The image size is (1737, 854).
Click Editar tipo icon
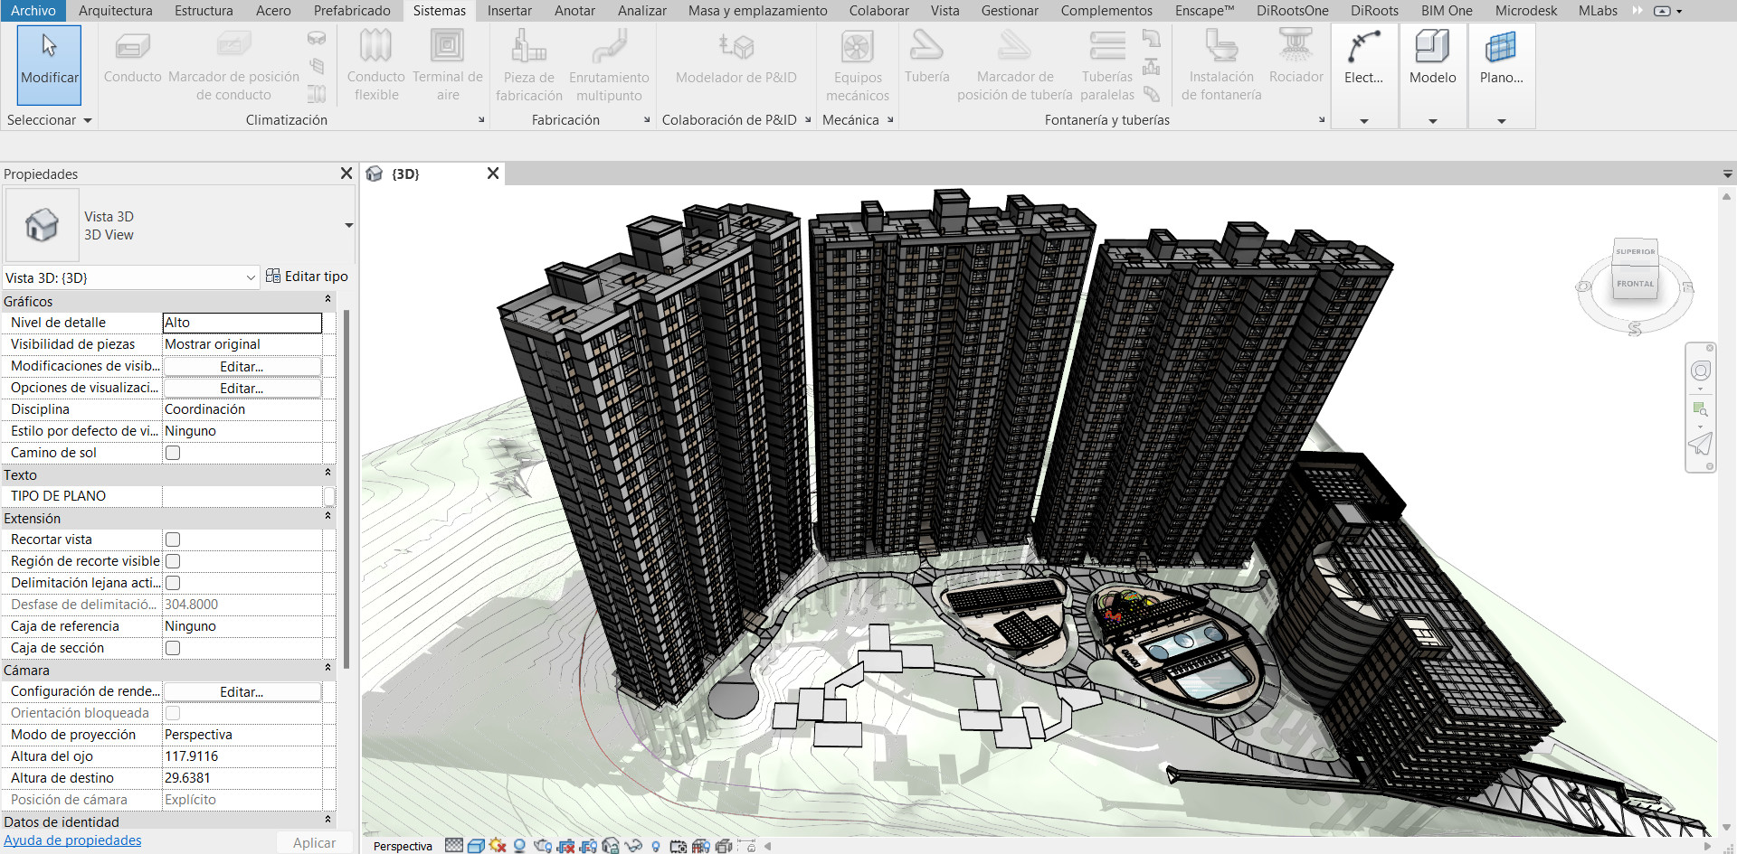click(273, 277)
